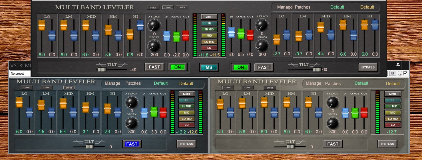Click orange MID fader showing 4.4 in top panel

click(321, 27)
